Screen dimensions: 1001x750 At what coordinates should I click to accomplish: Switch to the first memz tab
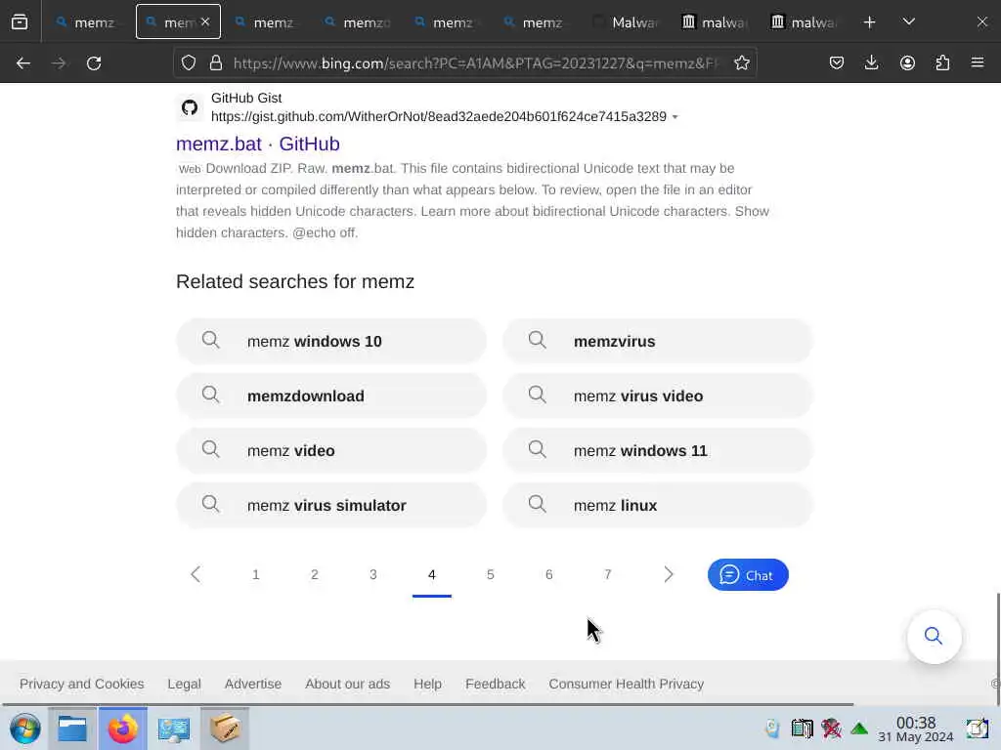pos(87,22)
